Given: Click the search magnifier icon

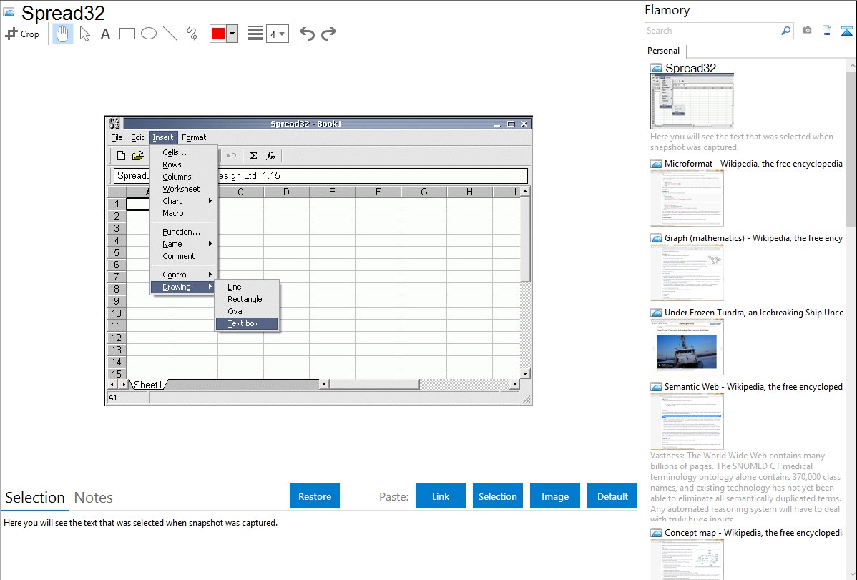Looking at the screenshot, I should point(786,31).
